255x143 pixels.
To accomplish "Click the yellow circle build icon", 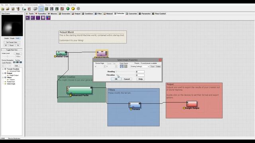I will pyautogui.click(x=73, y=9).
